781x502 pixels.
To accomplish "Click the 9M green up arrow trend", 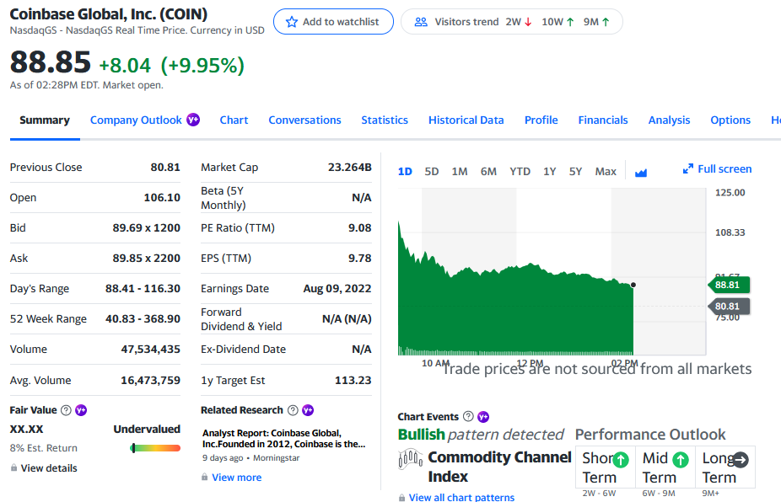I will point(606,22).
